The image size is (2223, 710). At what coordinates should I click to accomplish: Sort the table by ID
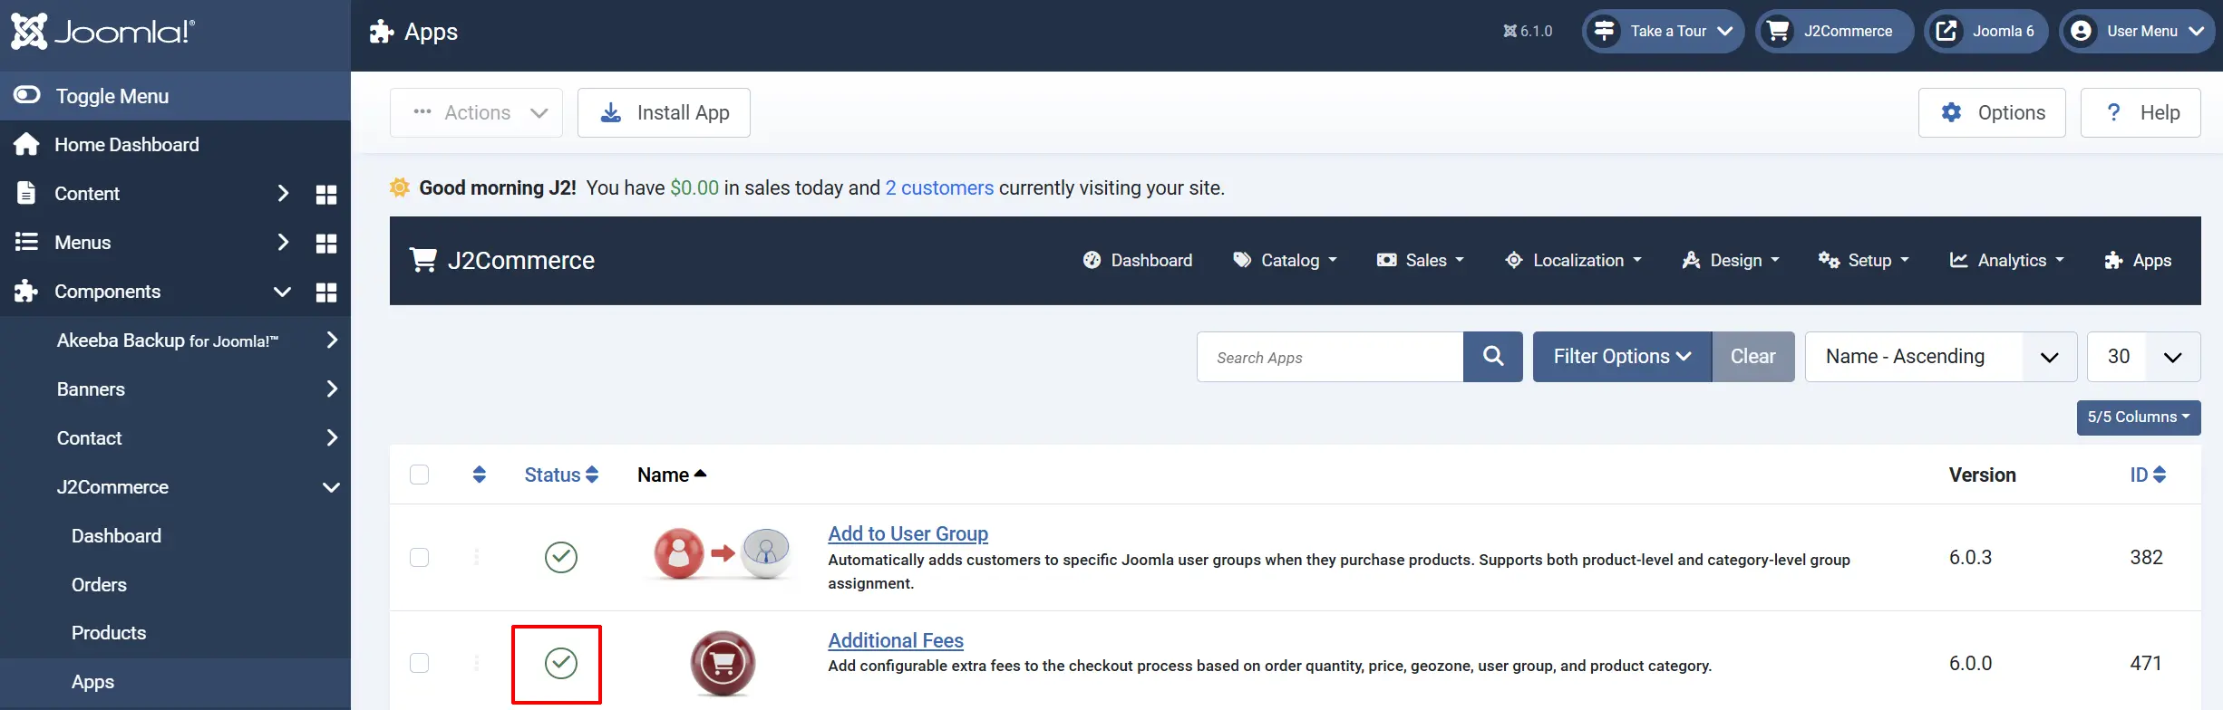(x=2148, y=475)
